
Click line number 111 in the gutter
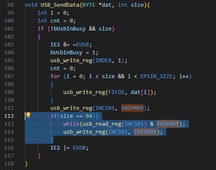click(x=9, y=108)
